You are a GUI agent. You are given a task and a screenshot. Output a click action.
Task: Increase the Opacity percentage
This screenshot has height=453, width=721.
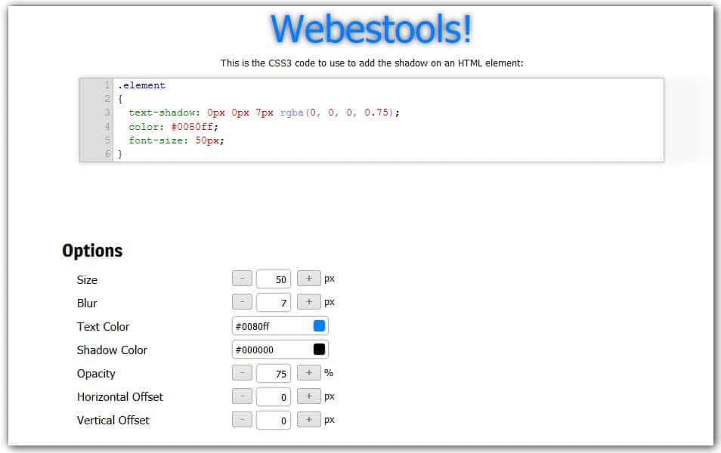coord(308,372)
